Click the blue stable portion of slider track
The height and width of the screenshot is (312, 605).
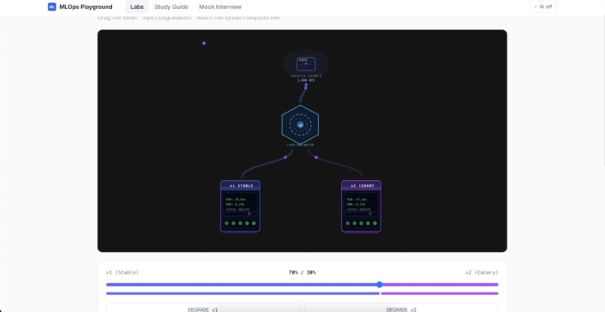pos(241,284)
